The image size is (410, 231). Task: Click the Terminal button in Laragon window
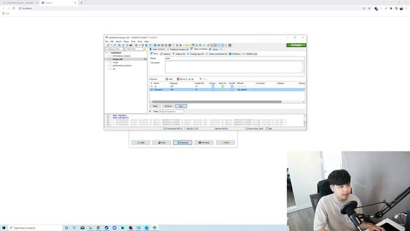pyautogui.click(x=204, y=142)
